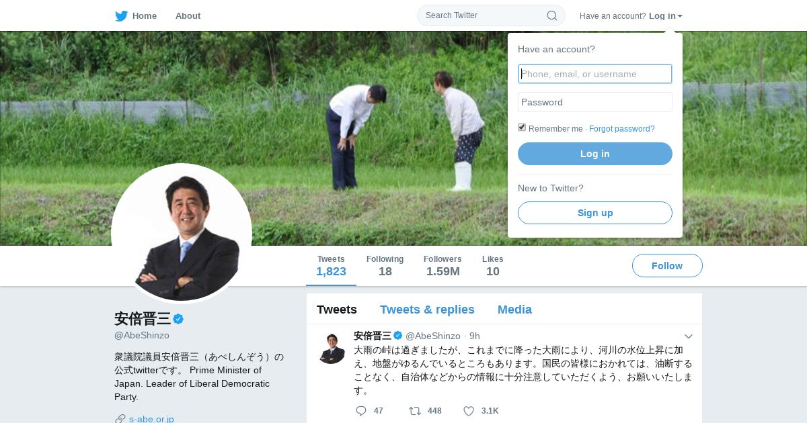Open the tweet options chevron menu
Viewport: 807px width, 423px height.
coord(689,336)
